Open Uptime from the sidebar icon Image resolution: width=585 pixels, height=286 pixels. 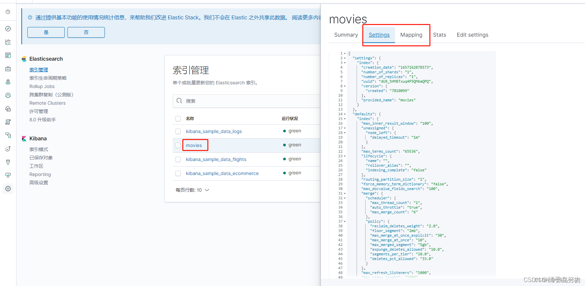(8, 149)
